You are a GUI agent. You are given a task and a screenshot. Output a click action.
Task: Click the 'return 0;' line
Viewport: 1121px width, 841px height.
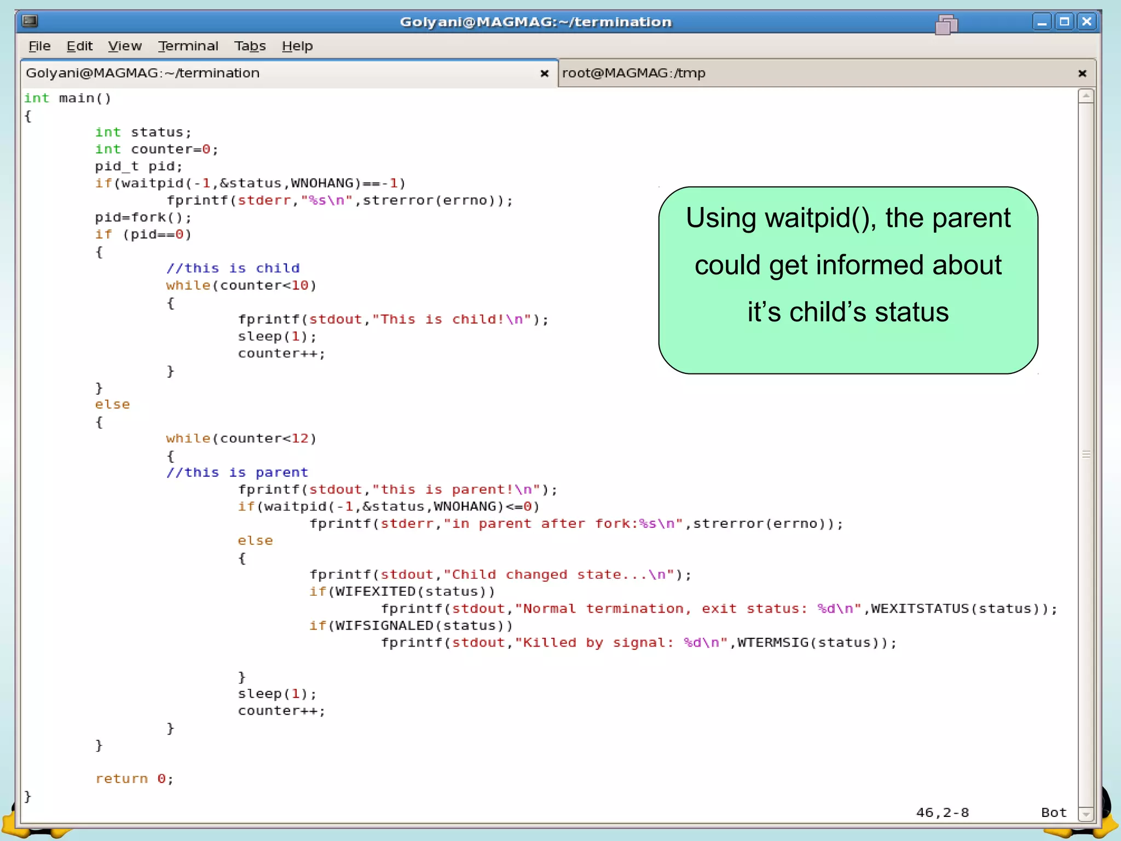pos(135,779)
